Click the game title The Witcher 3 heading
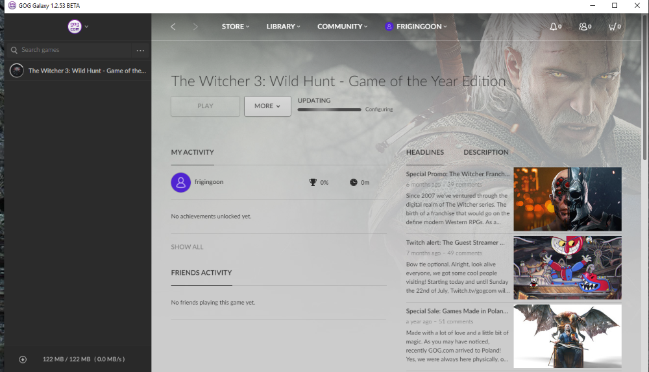Viewport: 649px width, 372px height. click(339, 81)
